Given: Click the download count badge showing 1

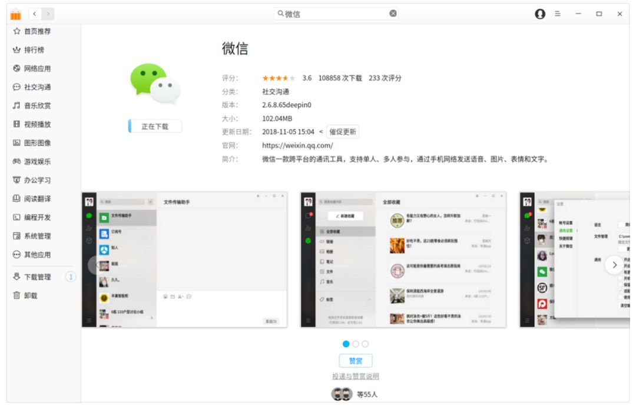Looking at the screenshot, I should (71, 277).
